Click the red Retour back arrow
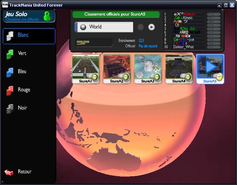 click(9, 172)
